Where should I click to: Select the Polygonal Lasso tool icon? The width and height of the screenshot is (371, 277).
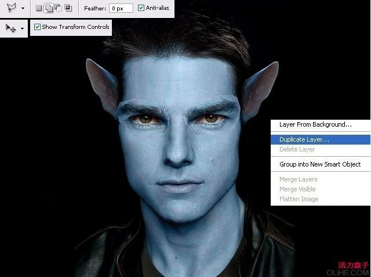coord(11,8)
